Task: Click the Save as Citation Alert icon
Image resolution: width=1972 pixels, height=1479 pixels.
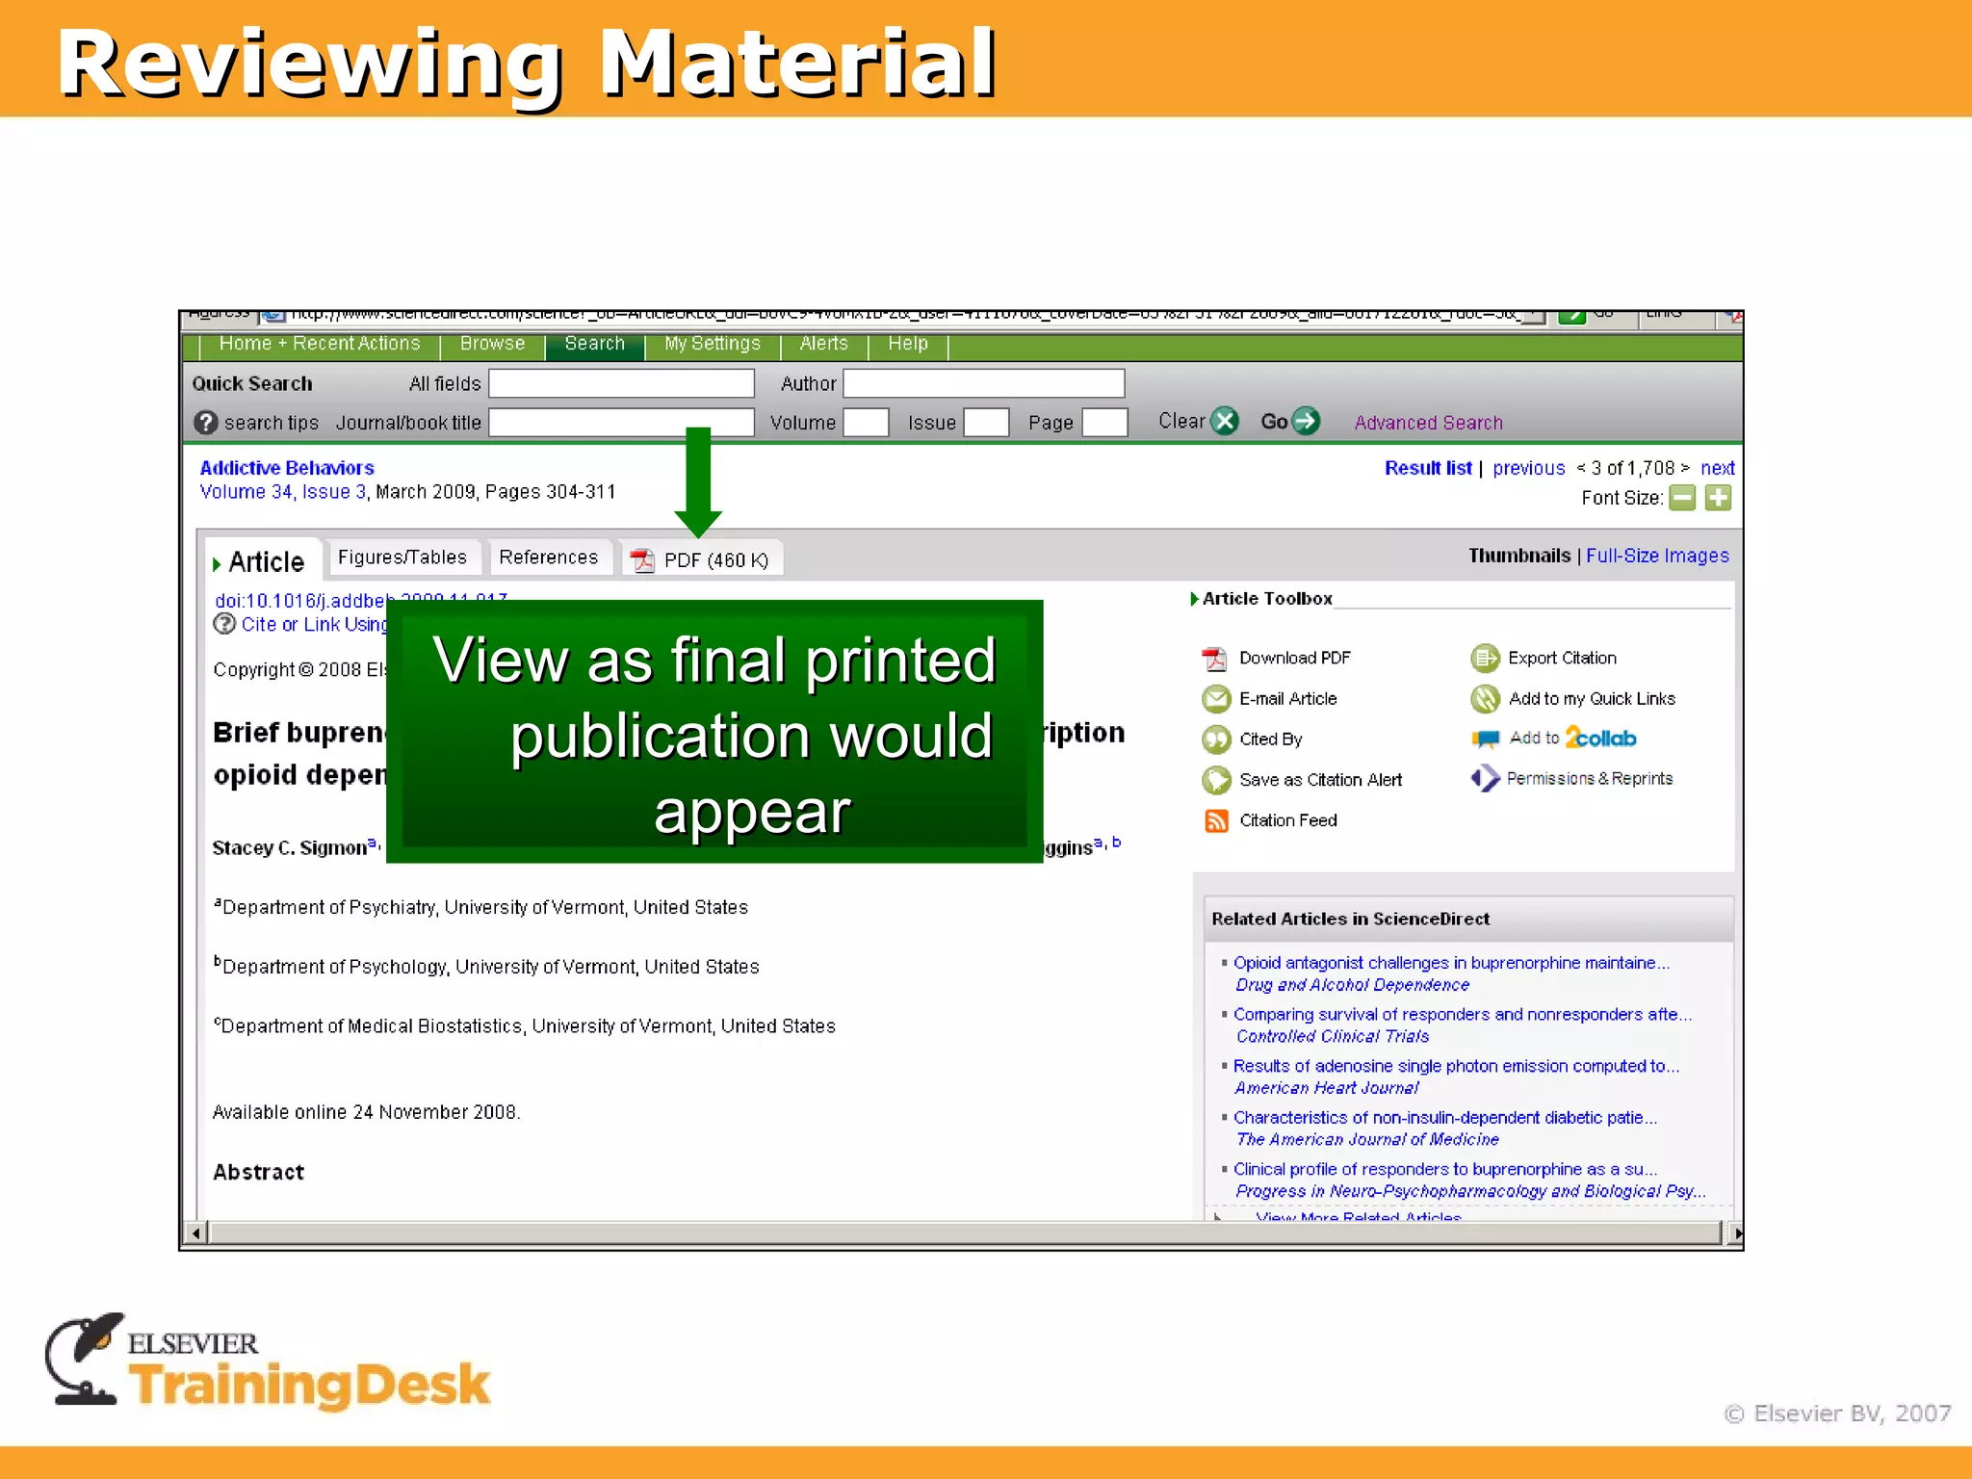Action: pyautogui.click(x=1216, y=780)
